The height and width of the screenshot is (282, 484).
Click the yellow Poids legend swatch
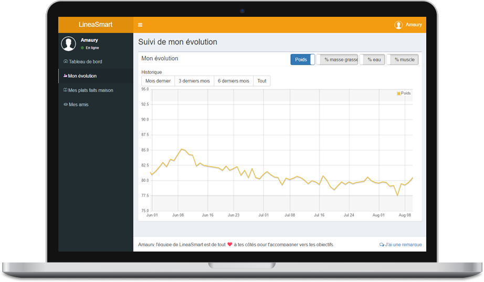click(399, 93)
